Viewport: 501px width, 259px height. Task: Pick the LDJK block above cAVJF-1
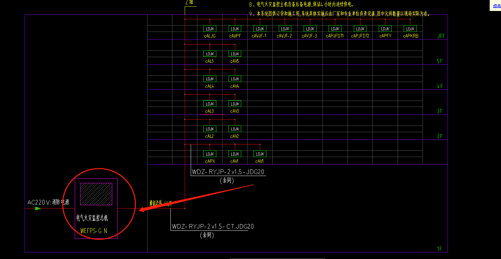click(x=260, y=29)
